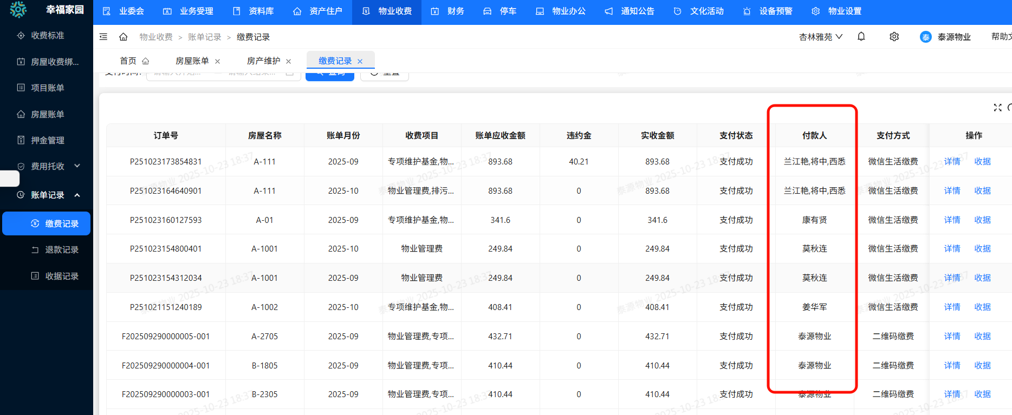
Task: Open 详情 for order P251023173854831
Action: coord(952,161)
